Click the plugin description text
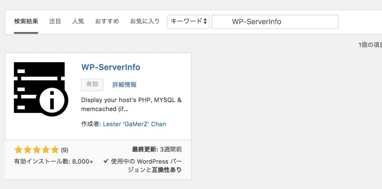This screenshot has height=189, width=382. pyautogui.click(x=131, y=105)
